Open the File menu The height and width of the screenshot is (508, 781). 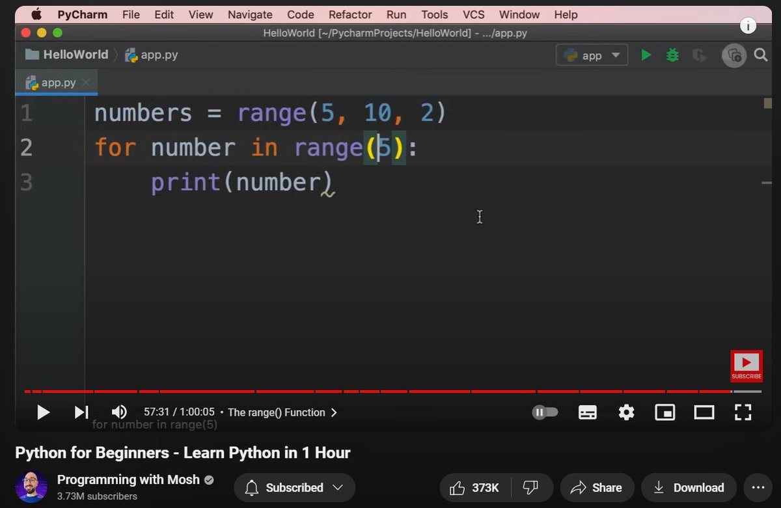coord(131,14)
